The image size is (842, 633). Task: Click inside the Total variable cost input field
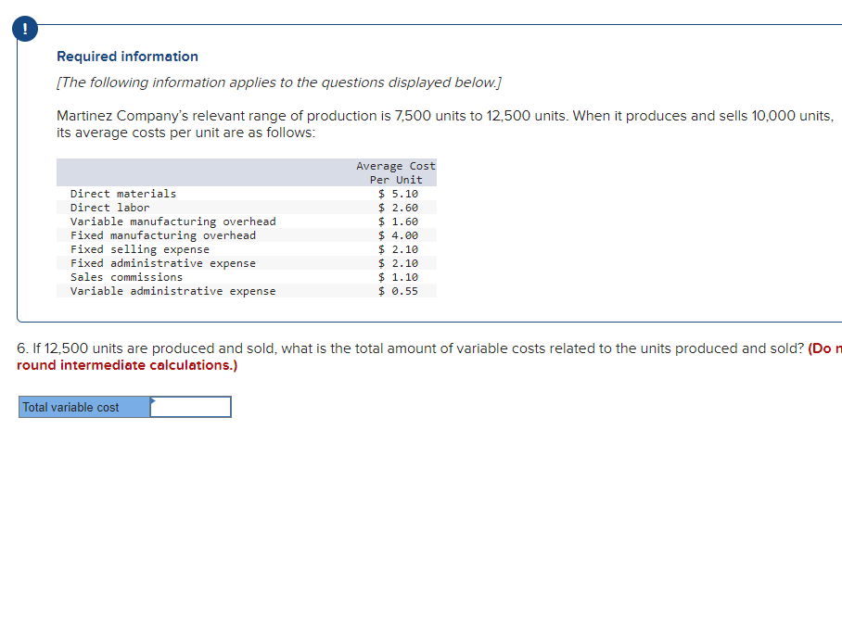click(190, 407)
